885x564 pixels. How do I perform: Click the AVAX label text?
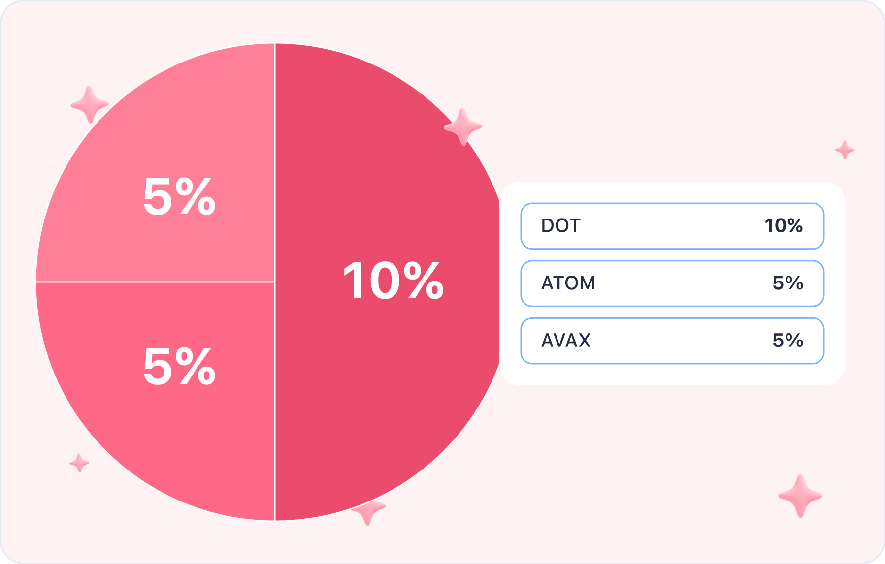point(566,341)
